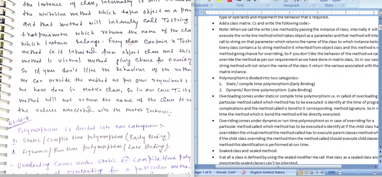The height and width of the screenshot is (177, 382).
Task: Open the Styles pane launcher
Action: point(343,5)
